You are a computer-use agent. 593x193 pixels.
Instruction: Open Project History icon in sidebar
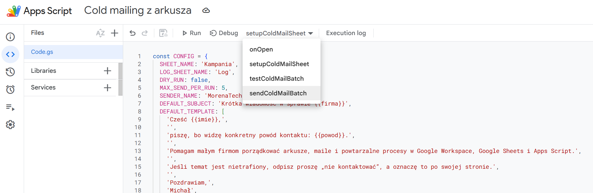pos(10,72)
